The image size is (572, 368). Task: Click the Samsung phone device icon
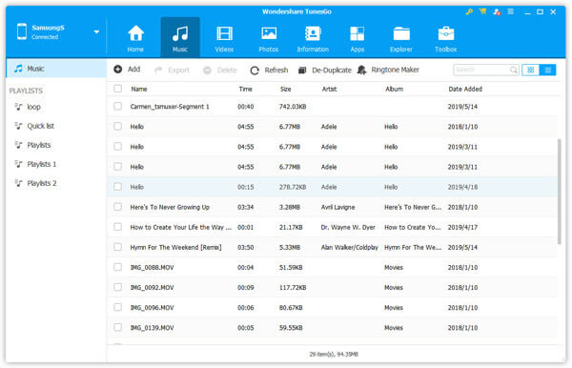tap(22, 31)
